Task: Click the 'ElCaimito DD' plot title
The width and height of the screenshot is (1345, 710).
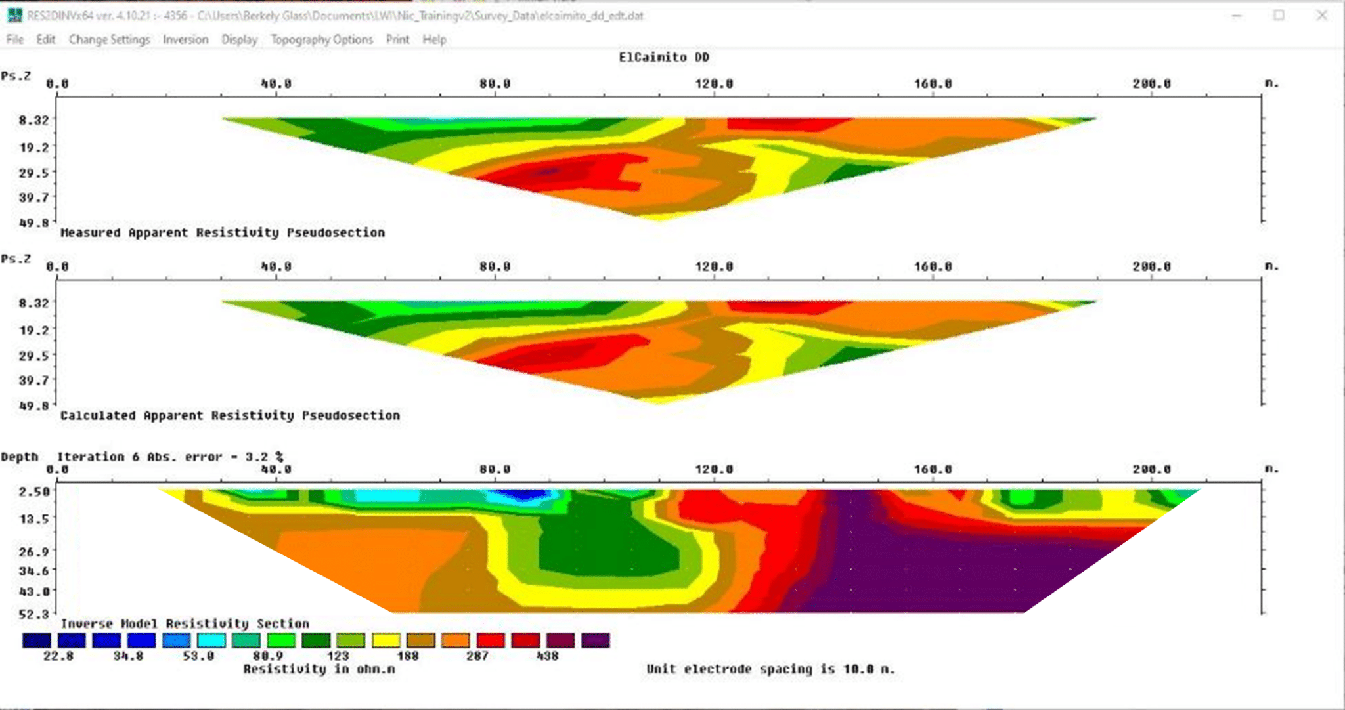Action: pyautogui.click(x=664, y=58)
